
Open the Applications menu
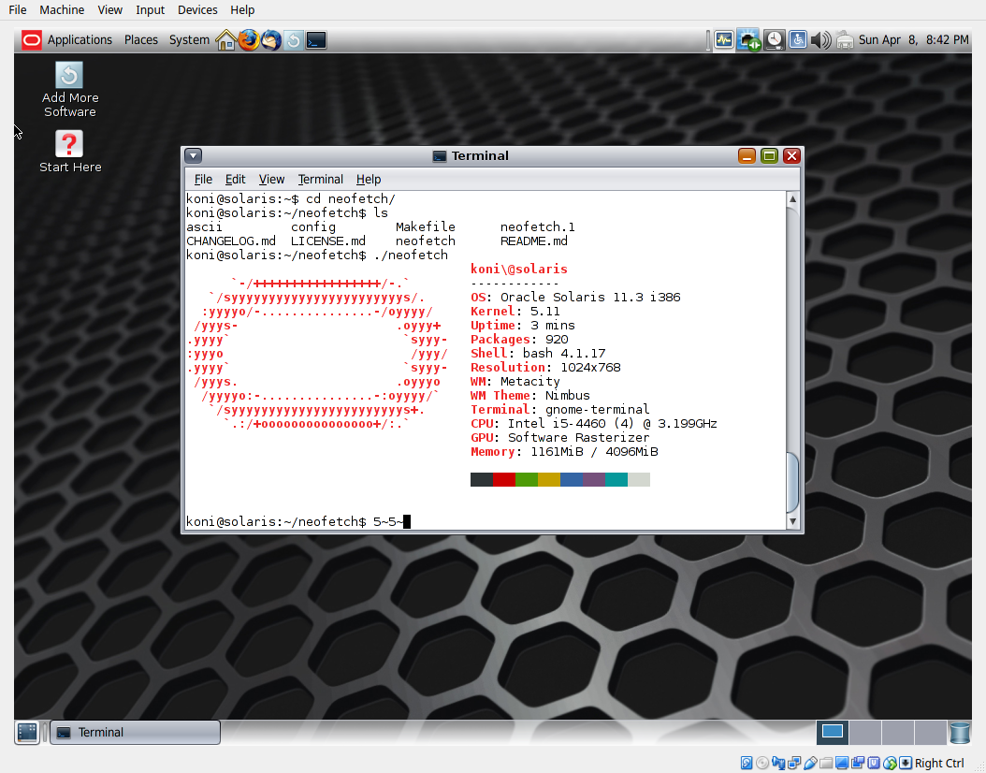tap(80, 39)
